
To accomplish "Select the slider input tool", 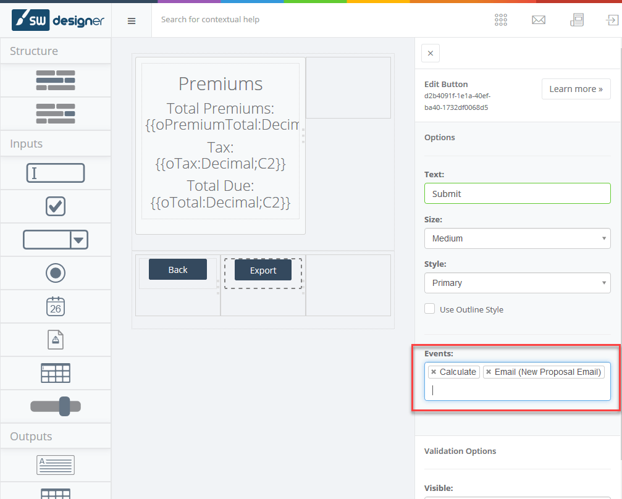I will click(56, 406).
